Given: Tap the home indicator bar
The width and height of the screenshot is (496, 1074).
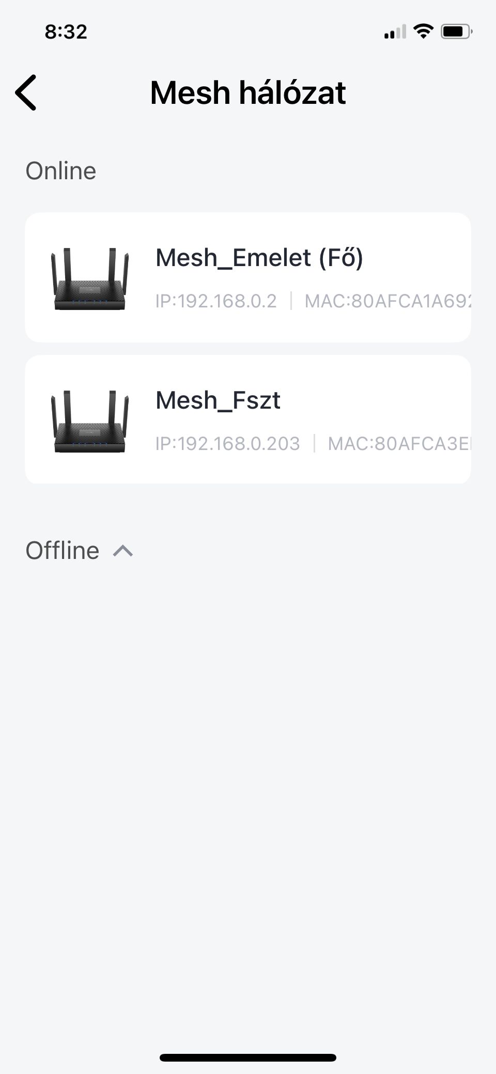Looking at the screenshot, I should pos(248,1057).
